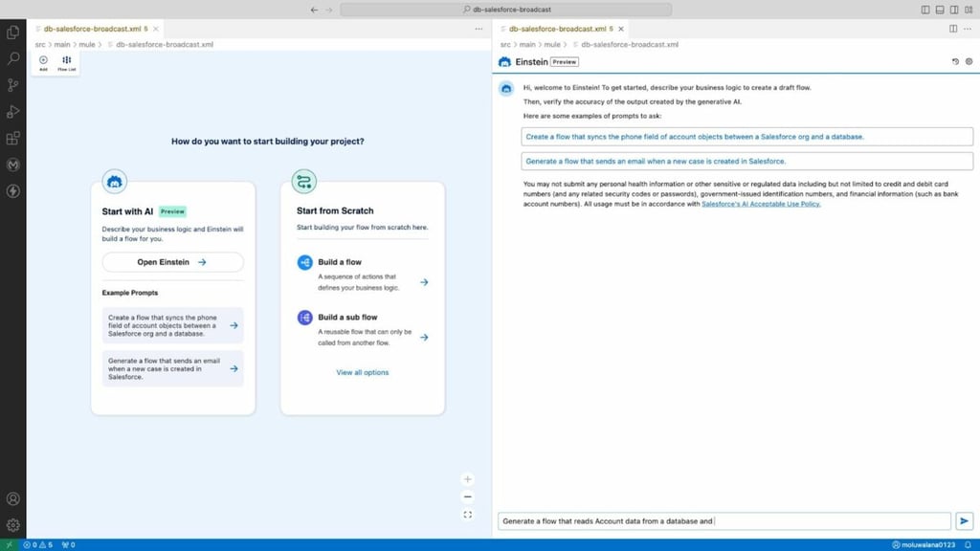
Task: Click the Add component button in canvas toolbar
Action: pos(43,63)
